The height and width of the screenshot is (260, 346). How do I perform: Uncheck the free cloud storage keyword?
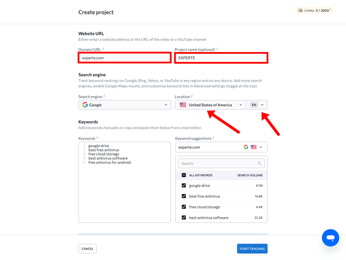[184, 207]
